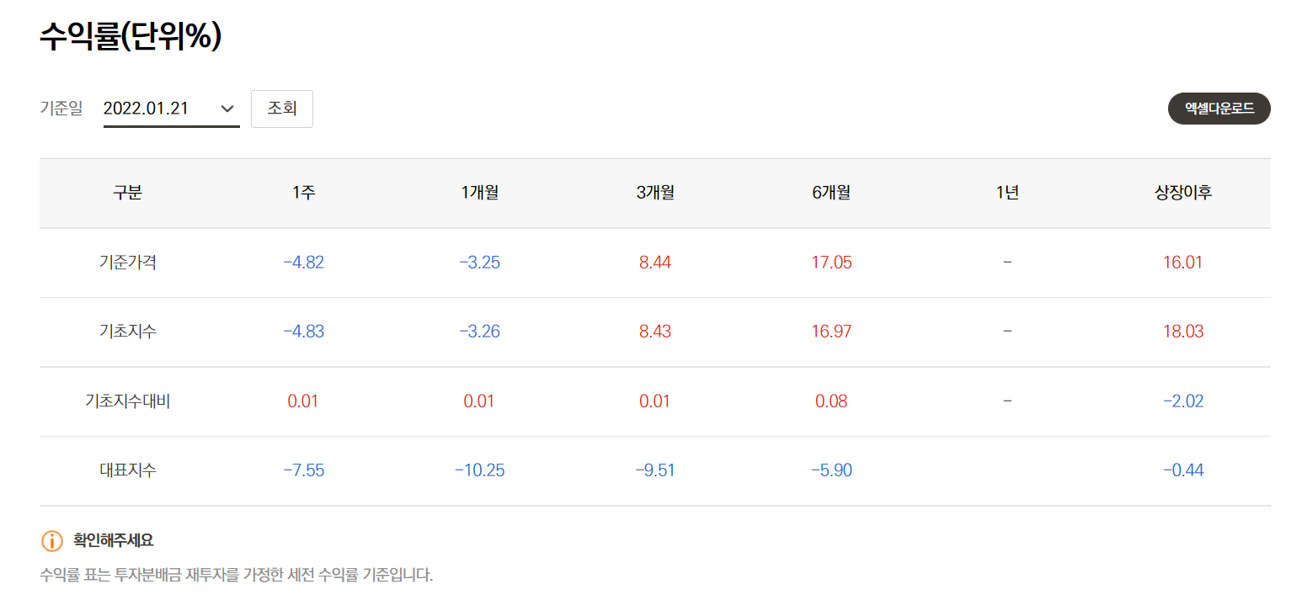The width and height of the screenshot is (1302, 616).
Task: Select the 17.05 six-month return value
Action: pyautogui.click(x=831, y=262)
